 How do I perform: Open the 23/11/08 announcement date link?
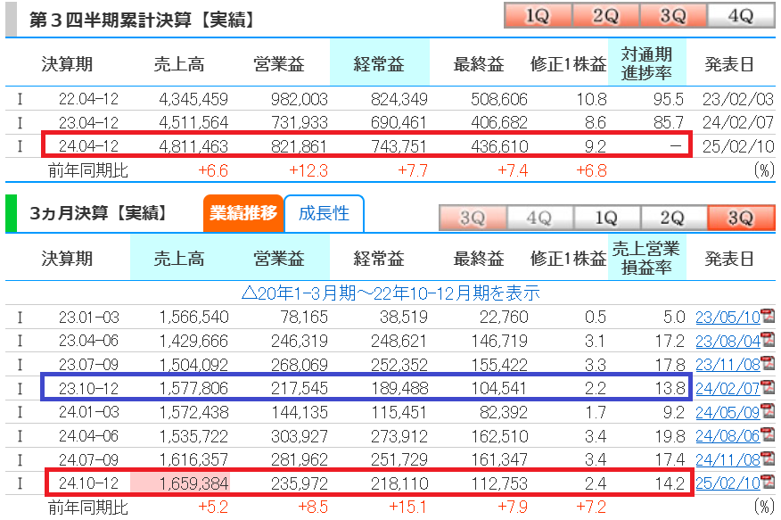pos(728,365)
